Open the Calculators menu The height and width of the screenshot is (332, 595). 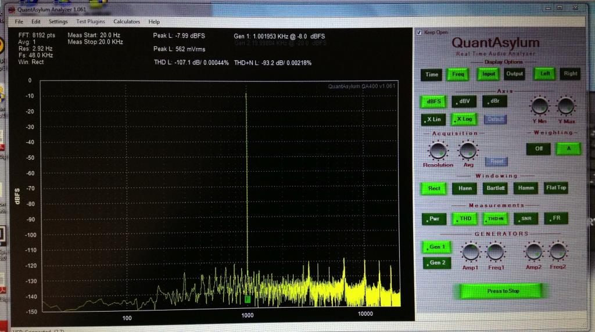pos(127,21)
